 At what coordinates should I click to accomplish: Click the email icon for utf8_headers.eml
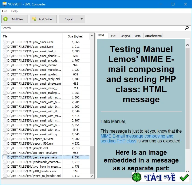5,171
